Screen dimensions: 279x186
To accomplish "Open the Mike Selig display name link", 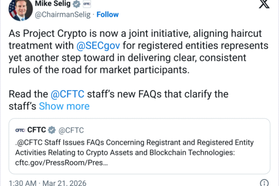I will [54, 4].
